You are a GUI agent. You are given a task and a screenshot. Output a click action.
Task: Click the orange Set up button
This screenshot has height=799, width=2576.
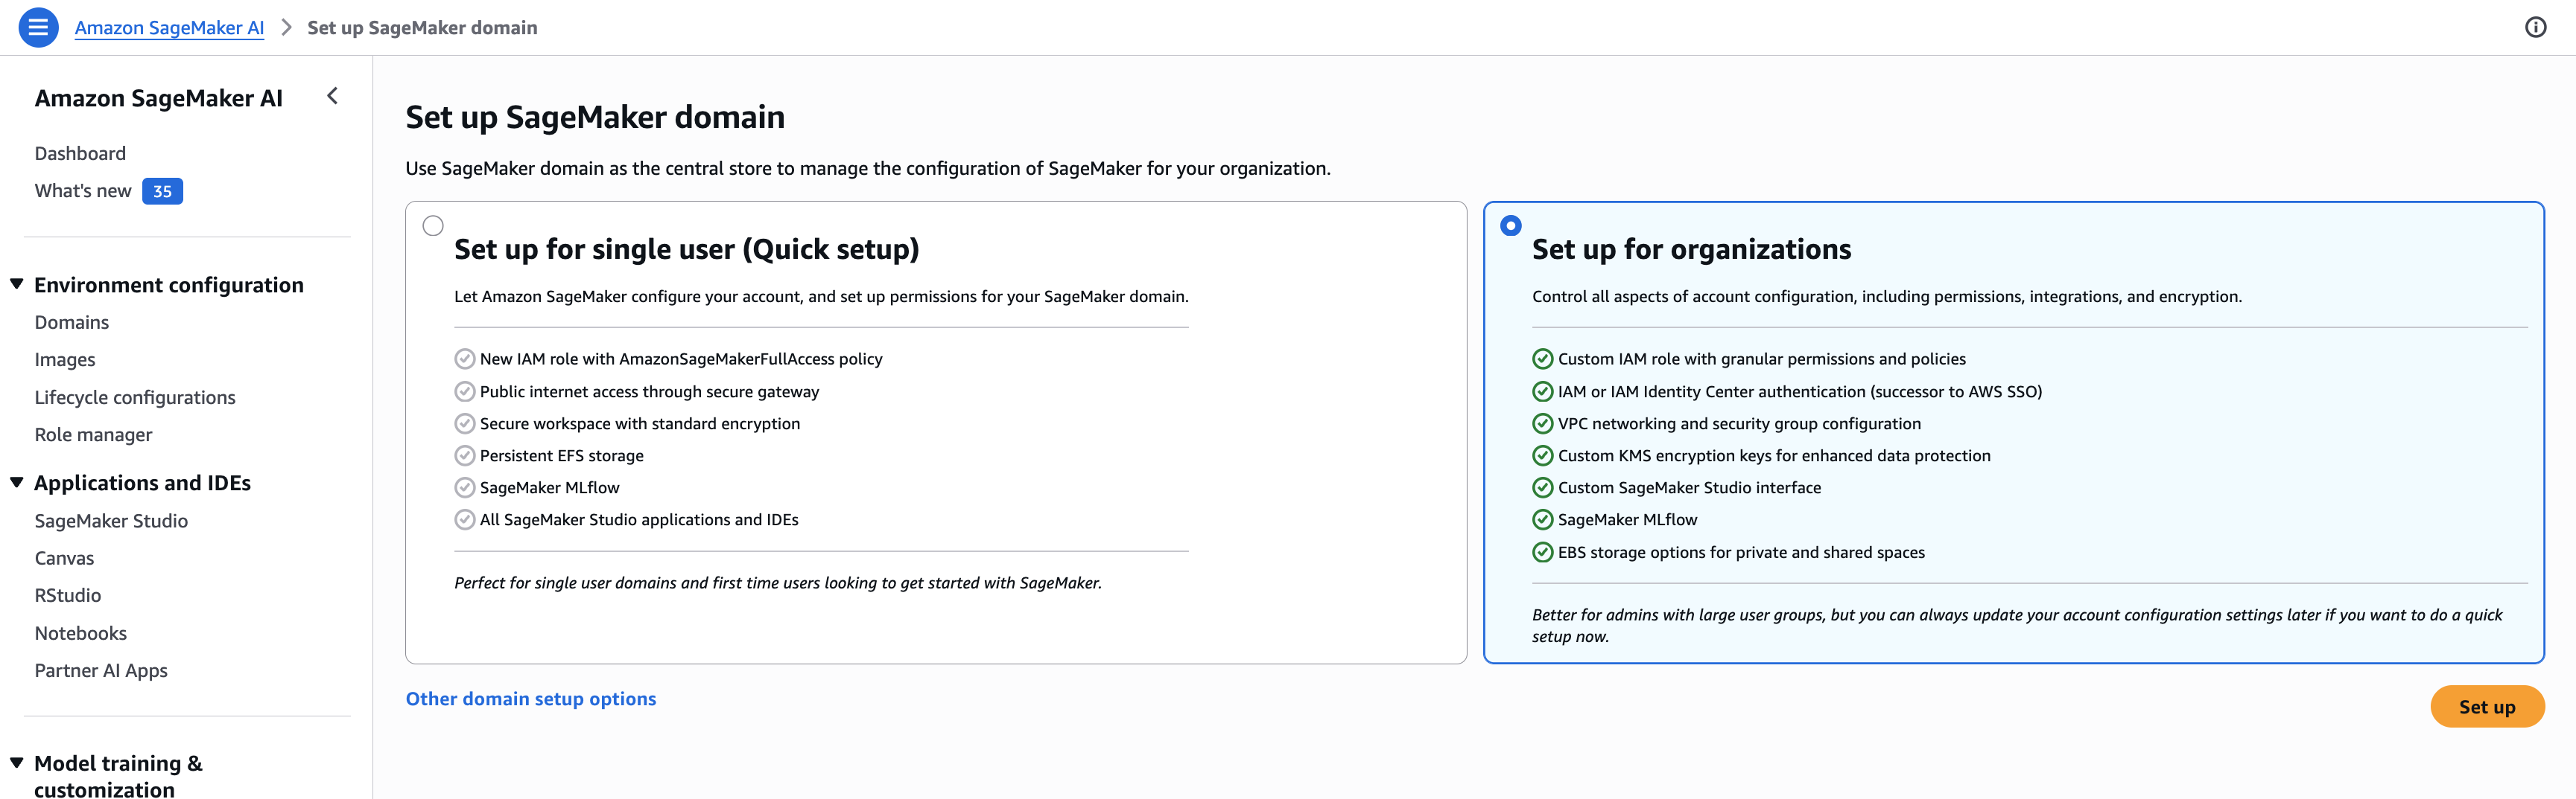tap(2486, 706)
